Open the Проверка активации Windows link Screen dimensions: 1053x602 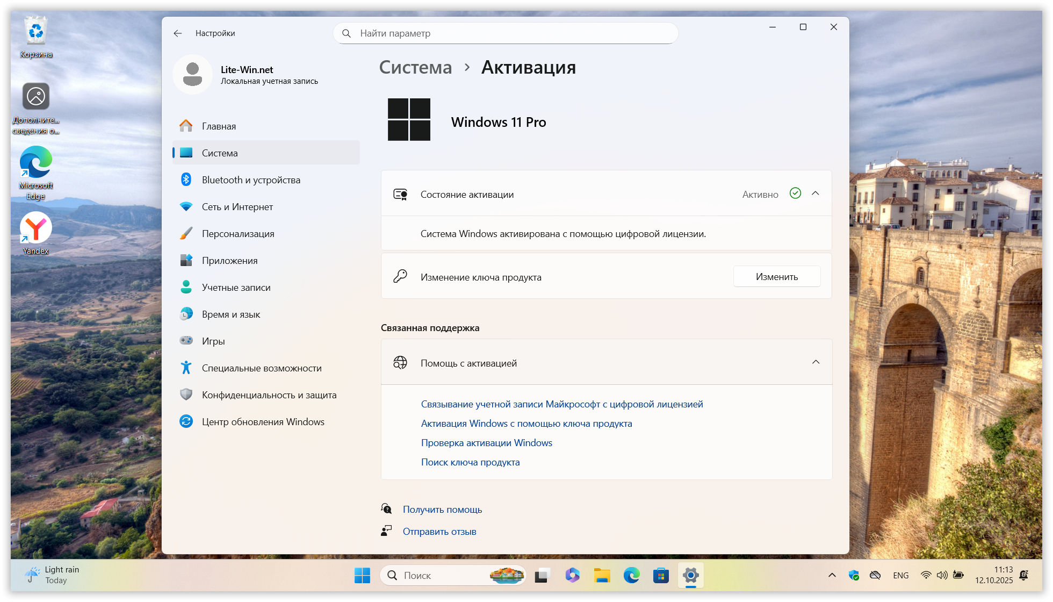point(486,443)
